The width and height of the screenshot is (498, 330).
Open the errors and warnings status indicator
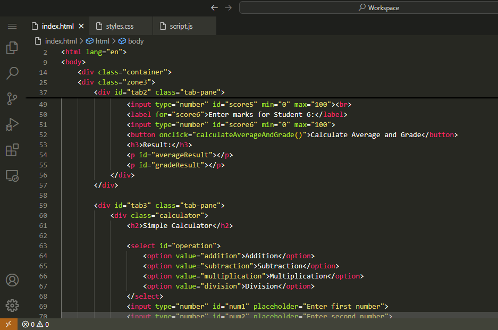point(36,324)
